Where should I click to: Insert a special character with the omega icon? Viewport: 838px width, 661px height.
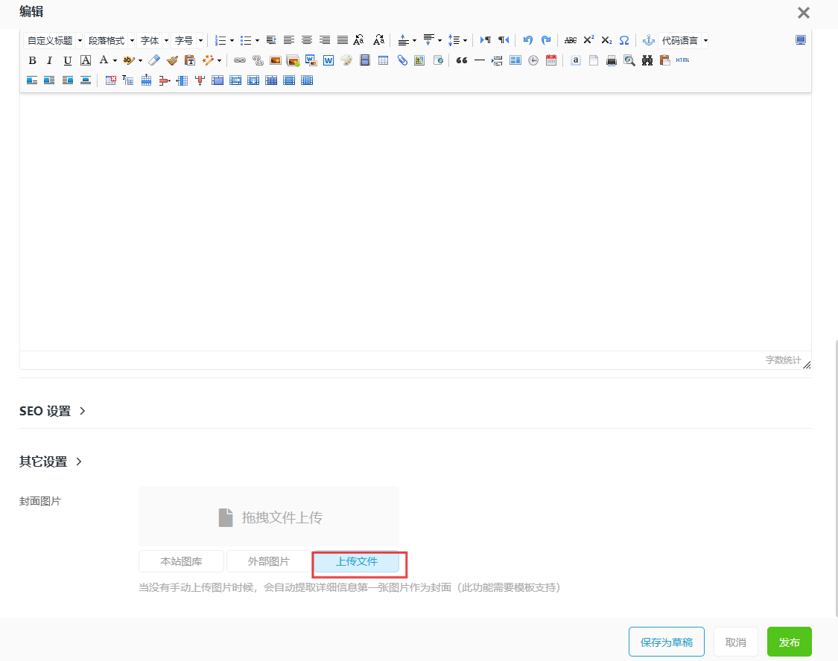[x=624, y=40]
